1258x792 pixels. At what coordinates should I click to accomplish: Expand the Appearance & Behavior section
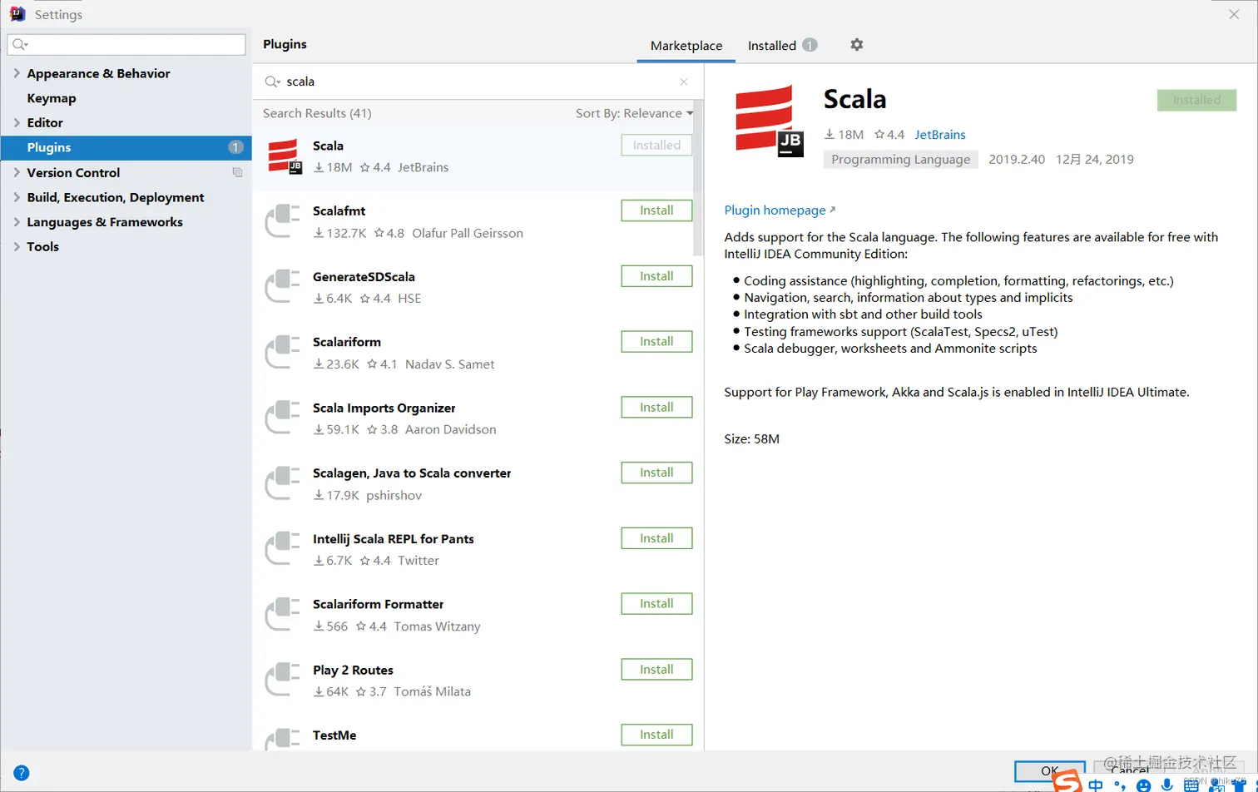point(17,73)
